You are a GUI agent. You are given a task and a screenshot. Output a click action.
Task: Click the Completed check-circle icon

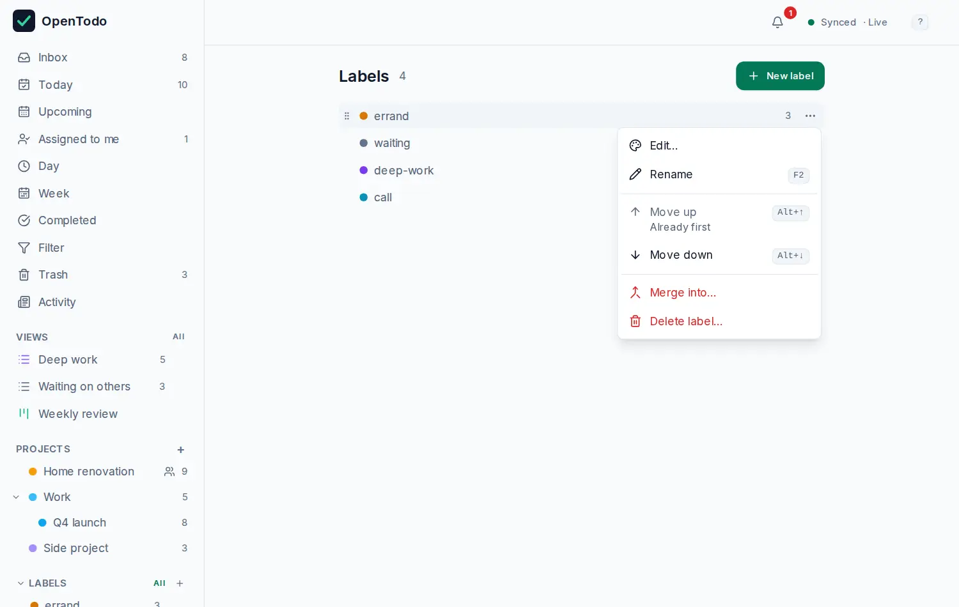point(24,220)
